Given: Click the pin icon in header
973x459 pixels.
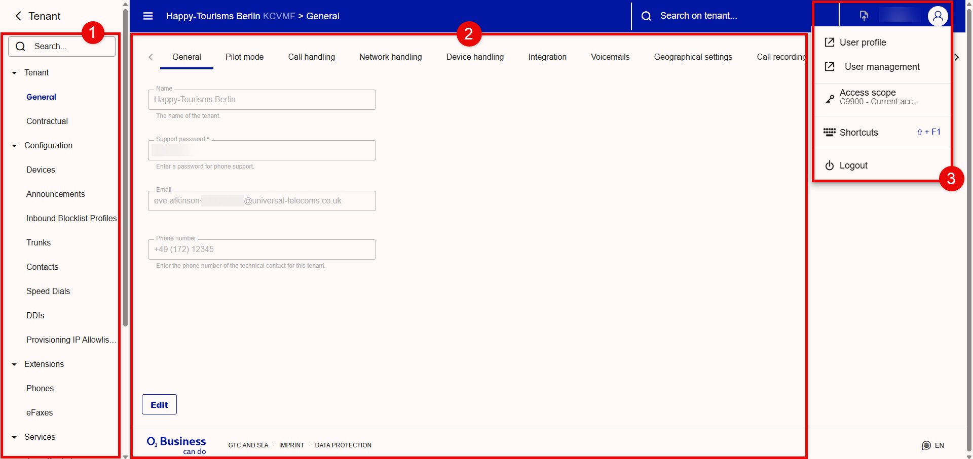Looking at the screenshot, I should click(864, 16).
